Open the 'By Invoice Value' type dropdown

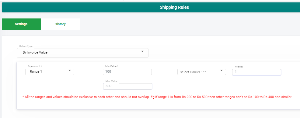point(82,53)
